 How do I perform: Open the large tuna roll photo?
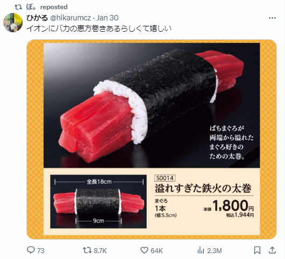(152, 105)
